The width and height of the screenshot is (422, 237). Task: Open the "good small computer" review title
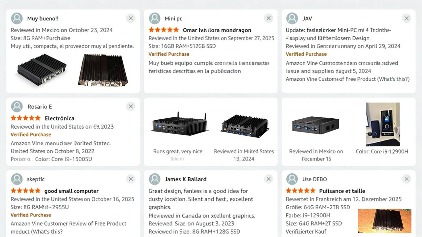click(x=71, y=191)
